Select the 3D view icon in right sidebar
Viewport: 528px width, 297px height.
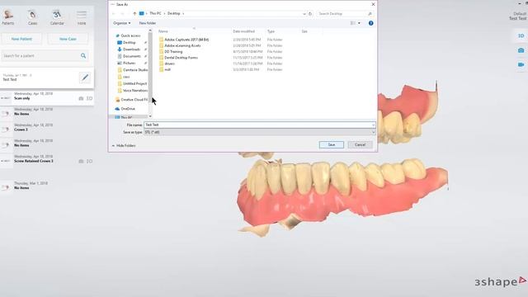click(521, 35)
